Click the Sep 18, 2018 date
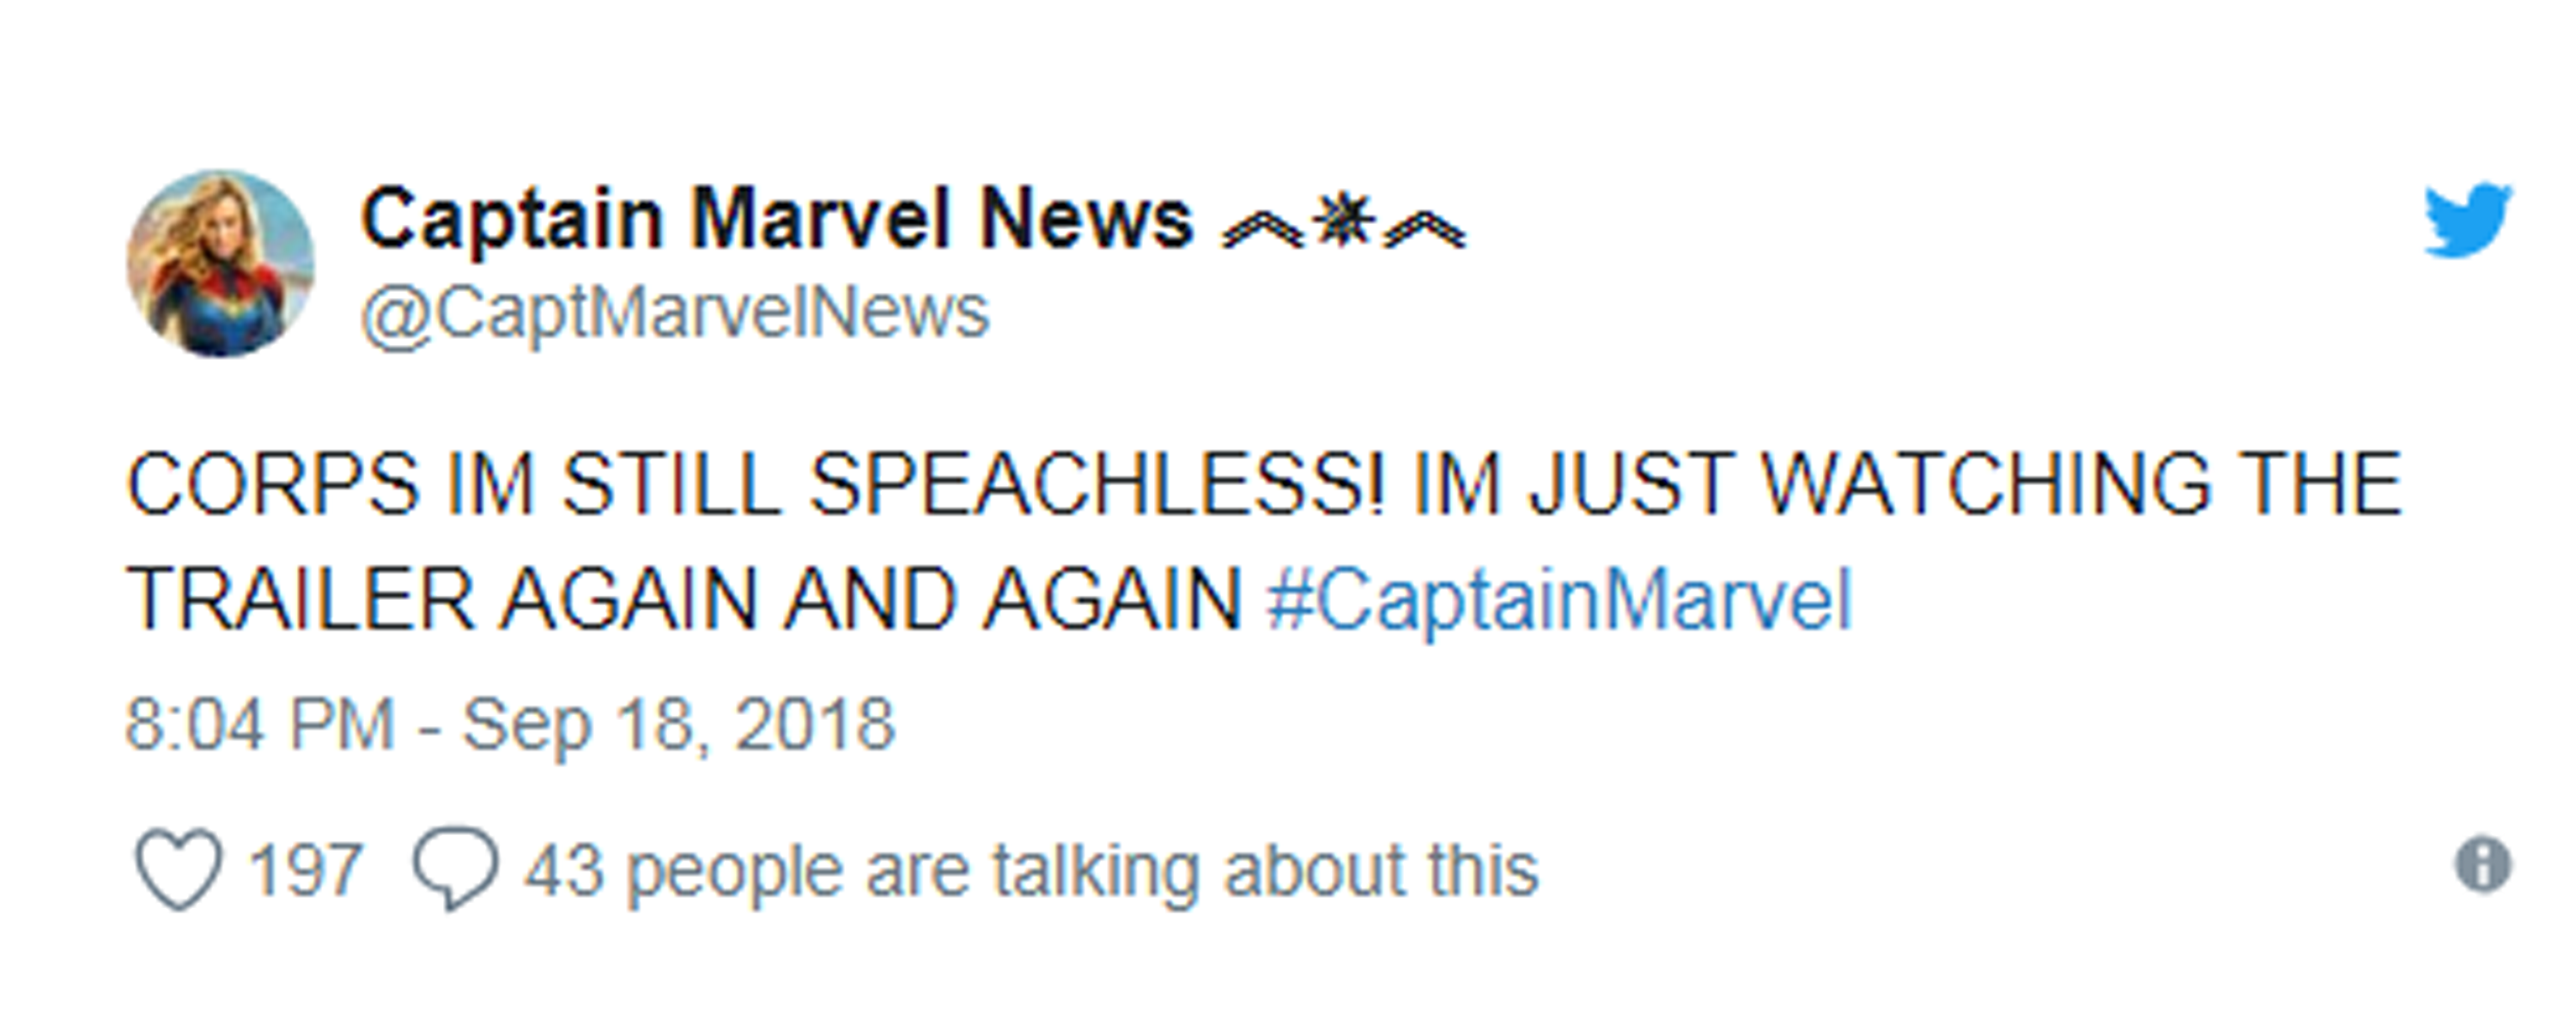 [x=678, y=724]
